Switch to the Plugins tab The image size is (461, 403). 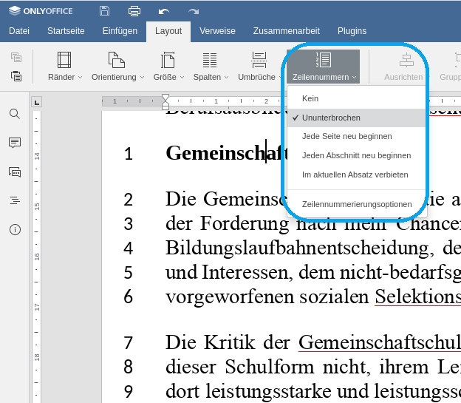tap(352, 31)
